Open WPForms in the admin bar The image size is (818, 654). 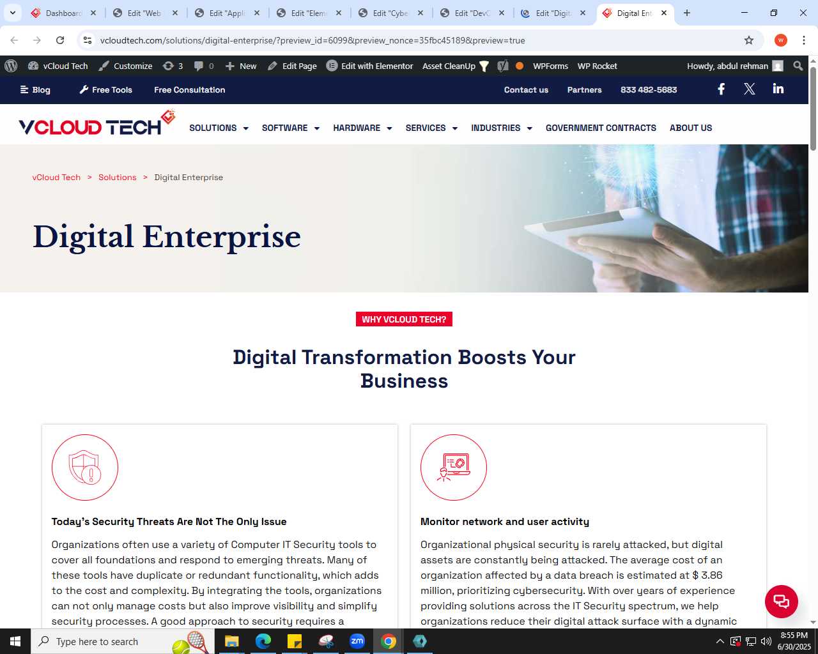click(x=550, y=66)
